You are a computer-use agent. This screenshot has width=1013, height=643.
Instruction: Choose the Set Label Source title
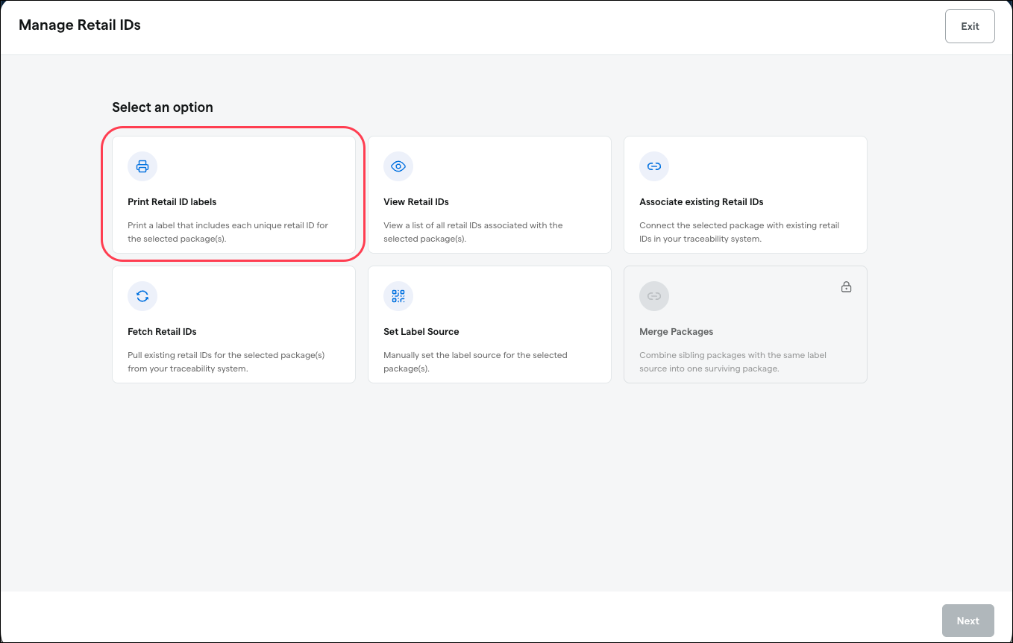pos(421,332)
